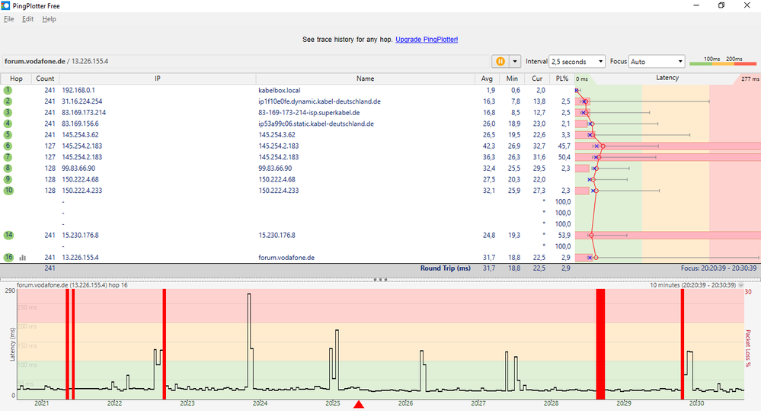Screen dimensions: 761x411
Task: Click the 53,9 packet loss value of hop 14
Action: [x=564, y=235]
